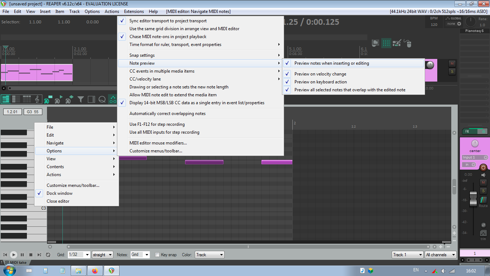Expand Time format for ruler submenu
Screen dimensions: 490x276
coord(201,45)
